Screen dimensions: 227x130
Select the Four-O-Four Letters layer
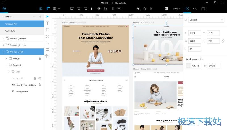click(26, 85)
